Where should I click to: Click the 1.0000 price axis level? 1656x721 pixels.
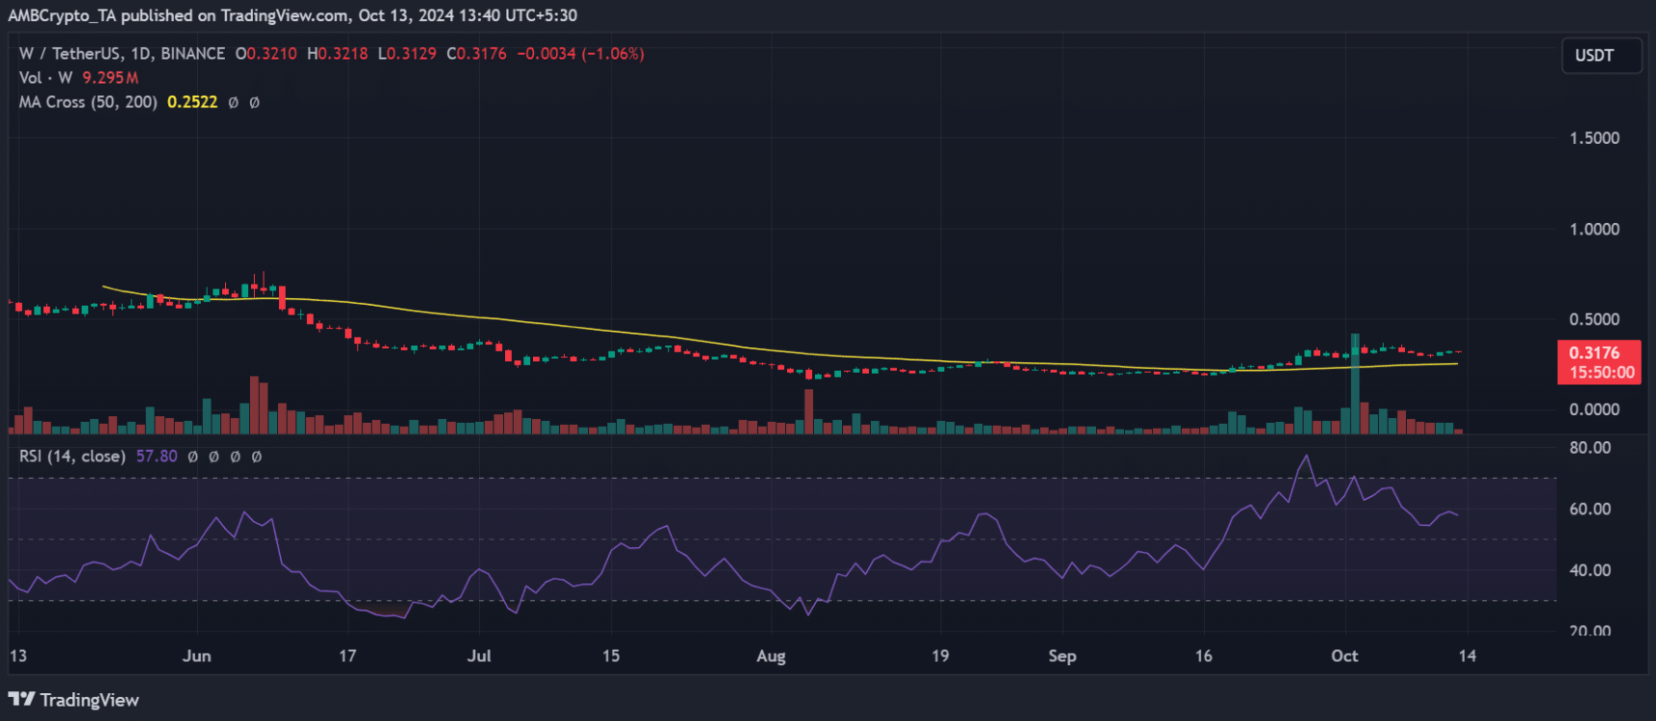(1594, 230)
